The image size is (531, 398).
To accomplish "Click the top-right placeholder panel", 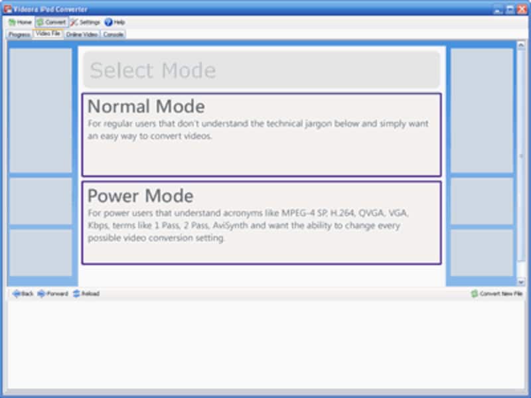I will [x=481, y=109].
